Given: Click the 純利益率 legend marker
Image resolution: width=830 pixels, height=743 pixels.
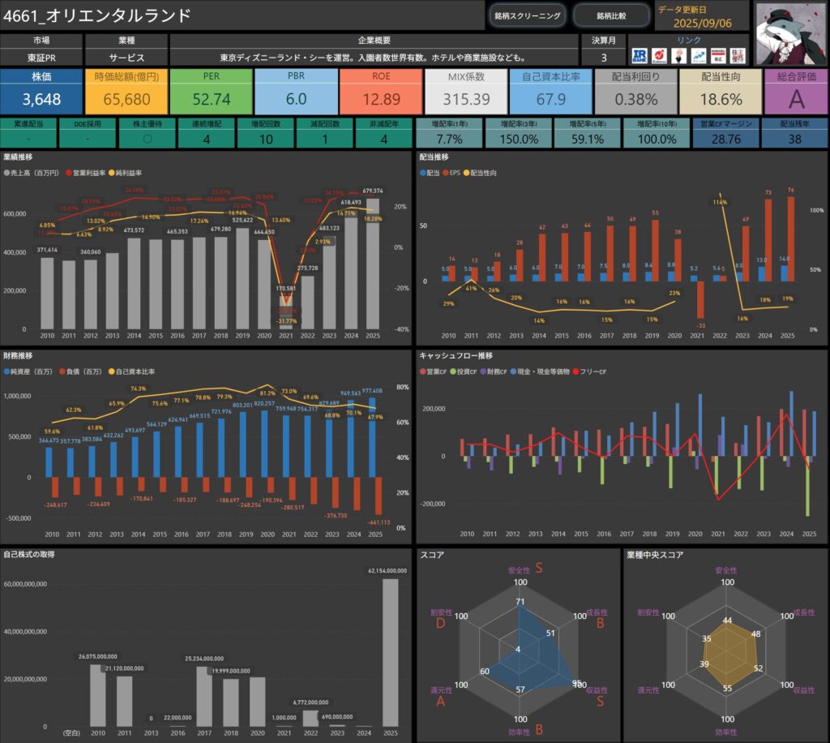Looking at the screenshot, I should click(112, 173).
